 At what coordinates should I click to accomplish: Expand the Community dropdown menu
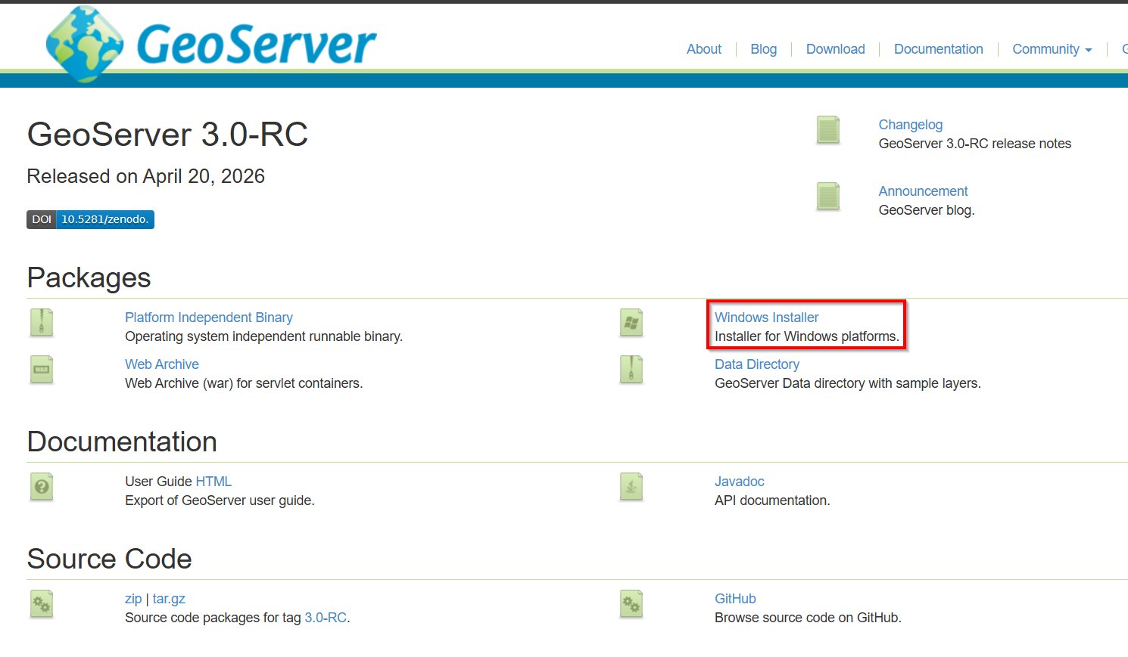(1052, 49)
